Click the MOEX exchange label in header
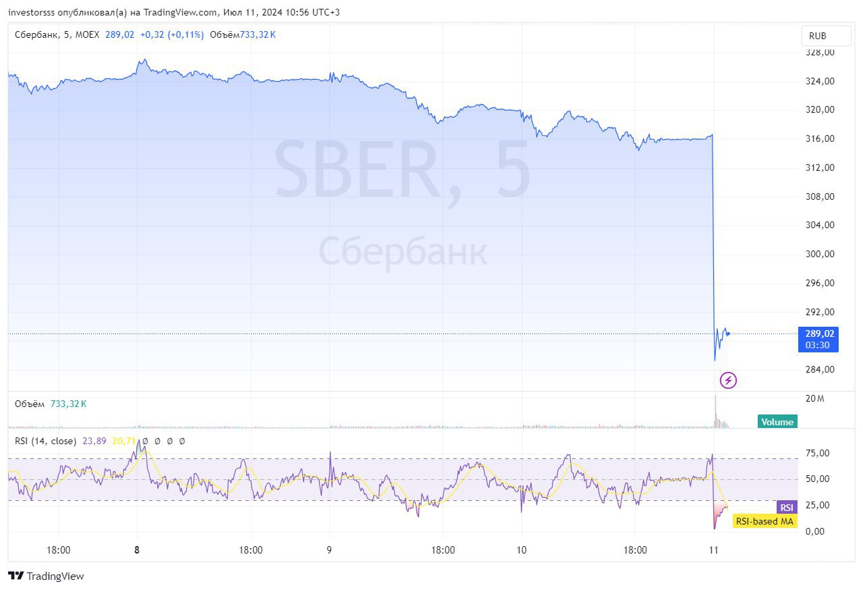Screen dimensions: 863x590 (88, 35)
